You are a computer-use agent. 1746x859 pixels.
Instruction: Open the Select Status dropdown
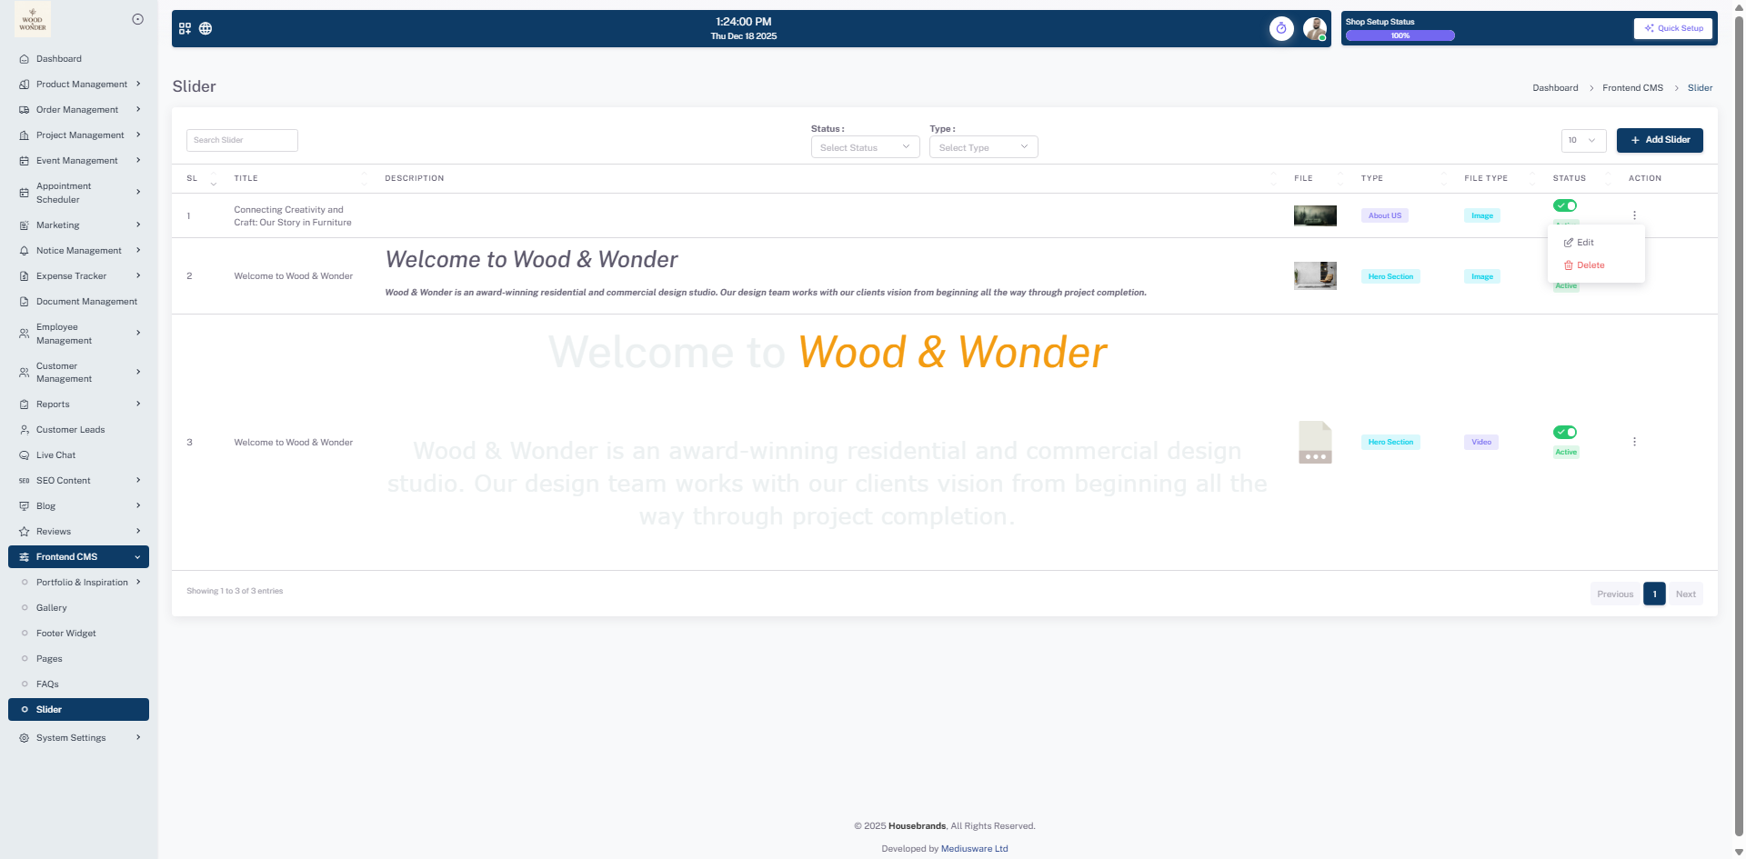865,147
